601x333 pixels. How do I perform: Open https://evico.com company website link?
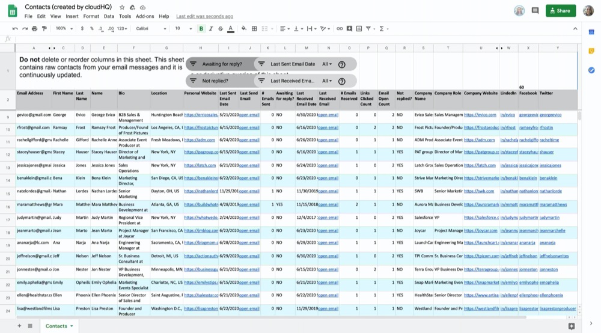coord(480,115)
